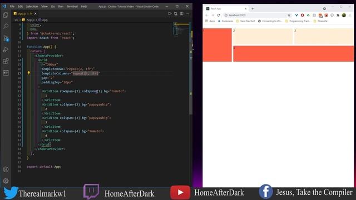
Task: Open a new Chrome tab
Action: point(253,9)
